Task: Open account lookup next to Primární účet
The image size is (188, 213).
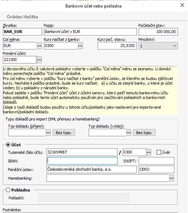Action: pyautogui.click(x=39, y=60)
